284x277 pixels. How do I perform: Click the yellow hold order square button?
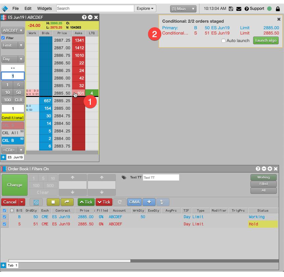53,202
